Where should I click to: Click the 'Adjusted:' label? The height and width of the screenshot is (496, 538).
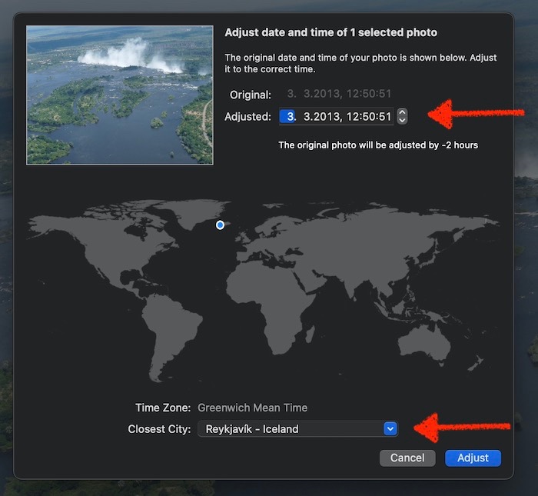tap(247, 117)
